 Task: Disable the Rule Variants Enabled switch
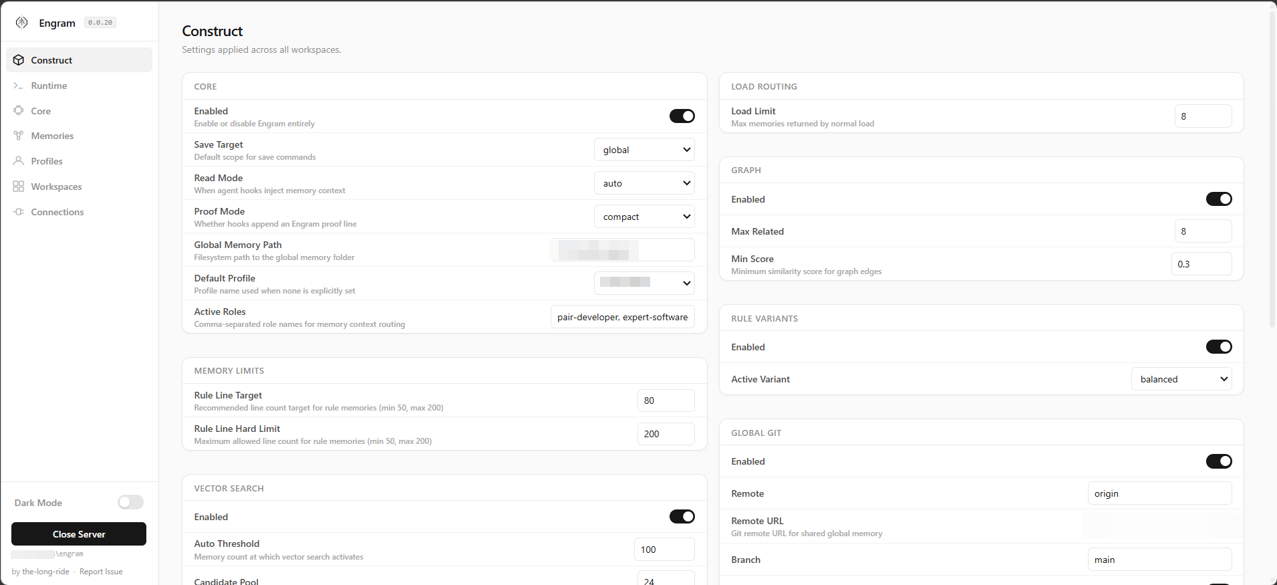[x=1219, y=347]
